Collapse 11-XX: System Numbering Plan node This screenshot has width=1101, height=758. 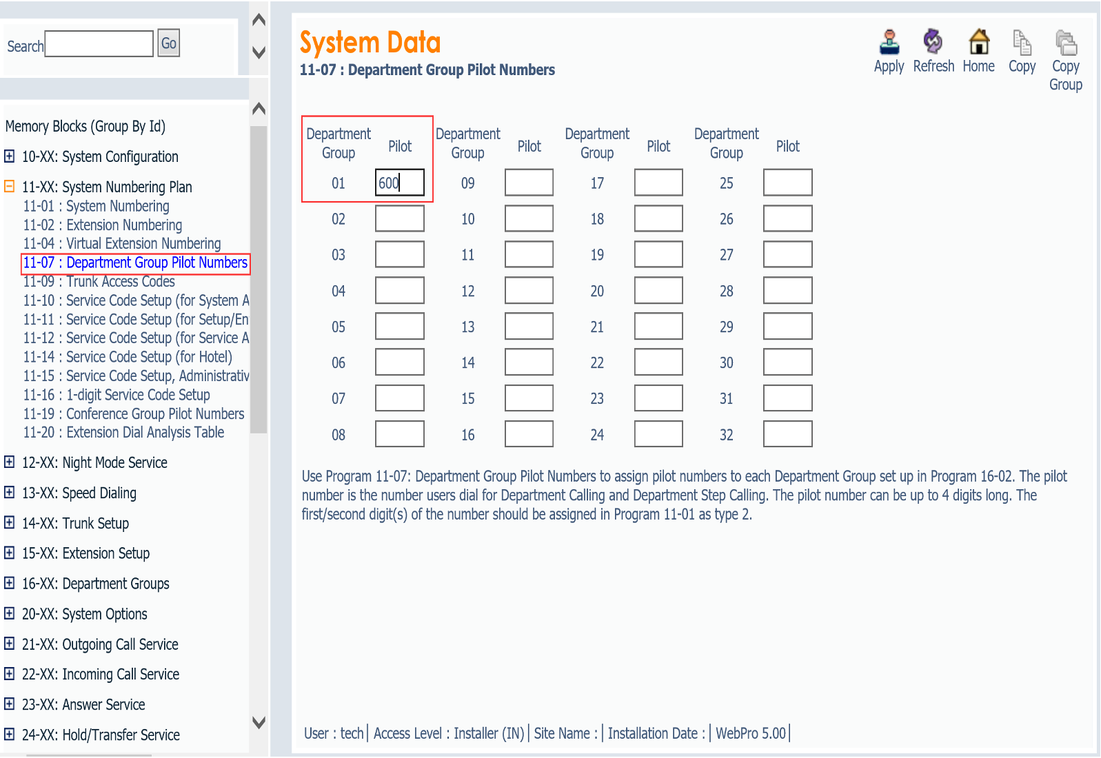[10, 186]
